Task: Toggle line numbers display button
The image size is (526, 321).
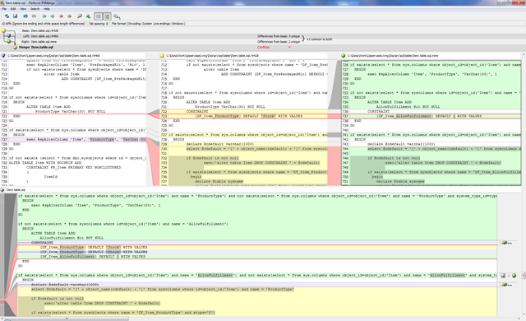Action: (99, 16)
